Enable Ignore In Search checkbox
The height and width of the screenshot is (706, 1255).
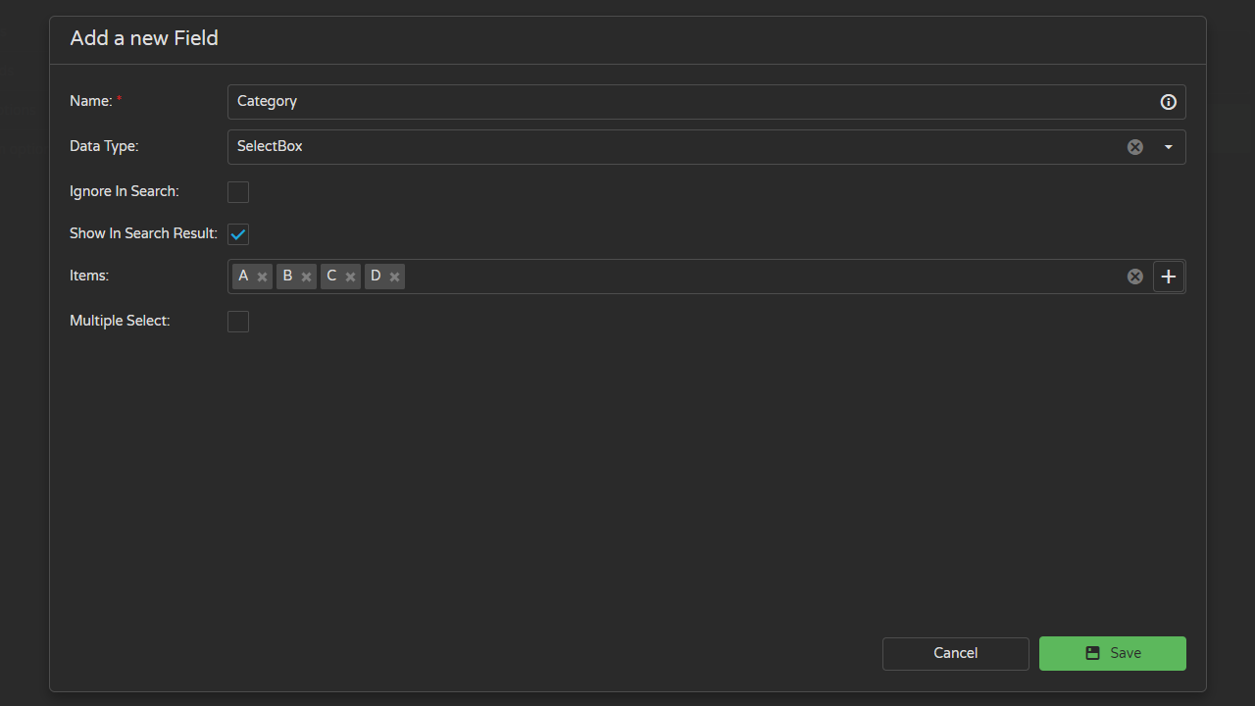click(x=238, y=192)
